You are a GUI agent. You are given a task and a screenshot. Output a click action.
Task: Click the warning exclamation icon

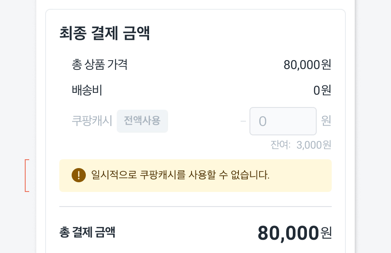pyautogui.click(x=78, y=175)
